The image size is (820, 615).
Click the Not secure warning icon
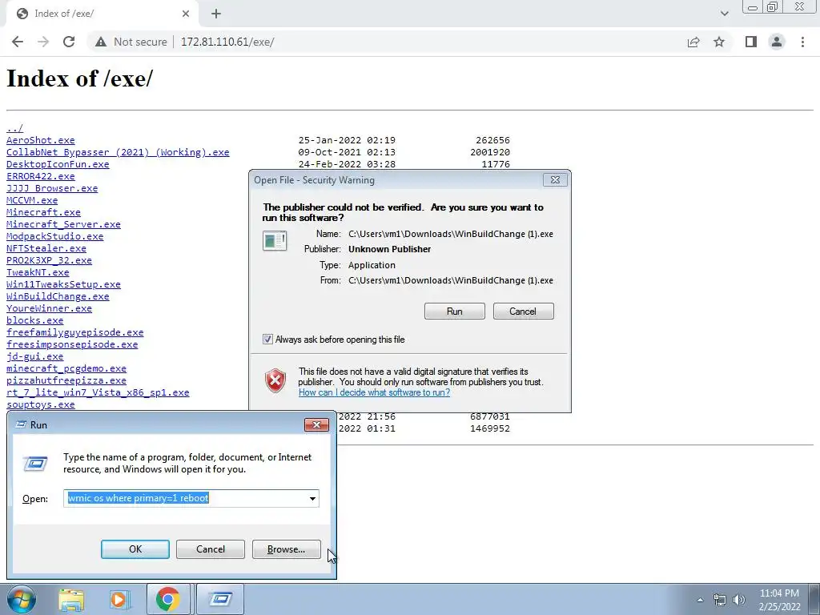pos(101,42)
